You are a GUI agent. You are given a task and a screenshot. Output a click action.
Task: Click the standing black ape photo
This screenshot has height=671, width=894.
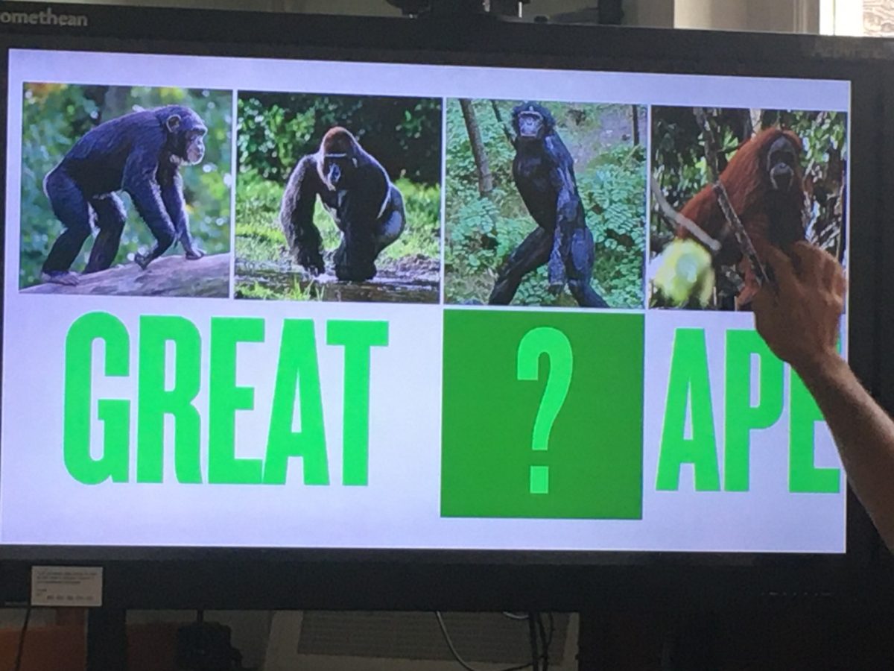point(545,203)
